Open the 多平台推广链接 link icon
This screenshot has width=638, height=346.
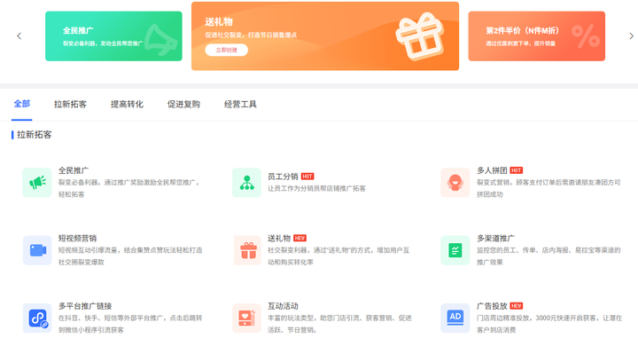pos(37,318)
